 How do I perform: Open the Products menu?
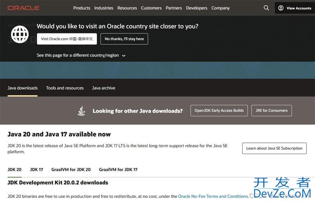pos(82,8)
